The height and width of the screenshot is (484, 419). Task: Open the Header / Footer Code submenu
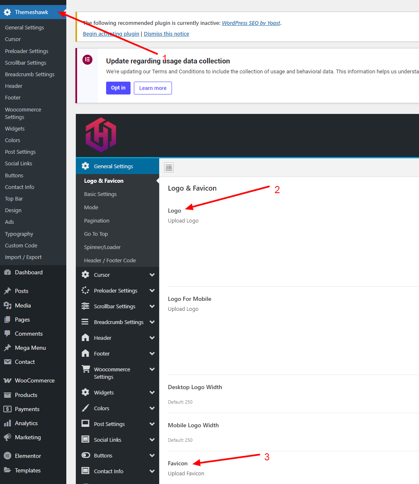click(110, 260)
